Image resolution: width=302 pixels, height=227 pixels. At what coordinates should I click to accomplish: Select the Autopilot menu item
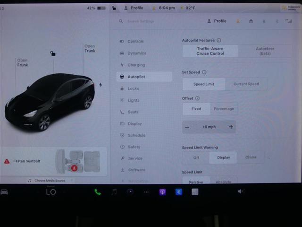click(144, 77)
